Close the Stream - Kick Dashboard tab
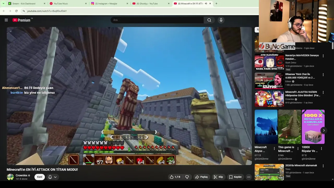The image size is (334, 188). pyautogui.click(x=44, y=4)
